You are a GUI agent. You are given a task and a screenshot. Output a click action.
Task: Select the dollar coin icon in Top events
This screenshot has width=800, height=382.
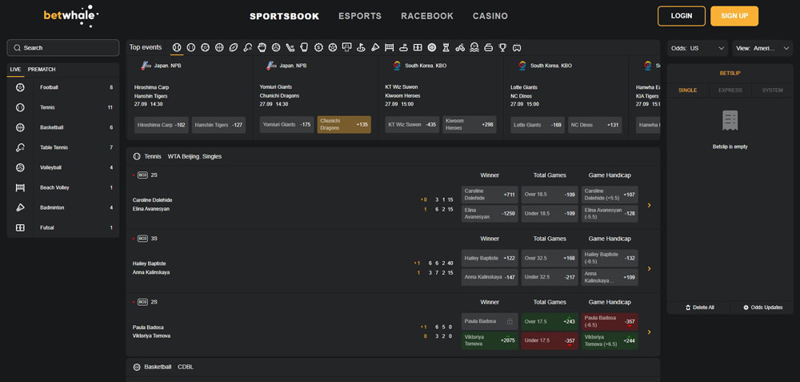click(x=318, y=47)
